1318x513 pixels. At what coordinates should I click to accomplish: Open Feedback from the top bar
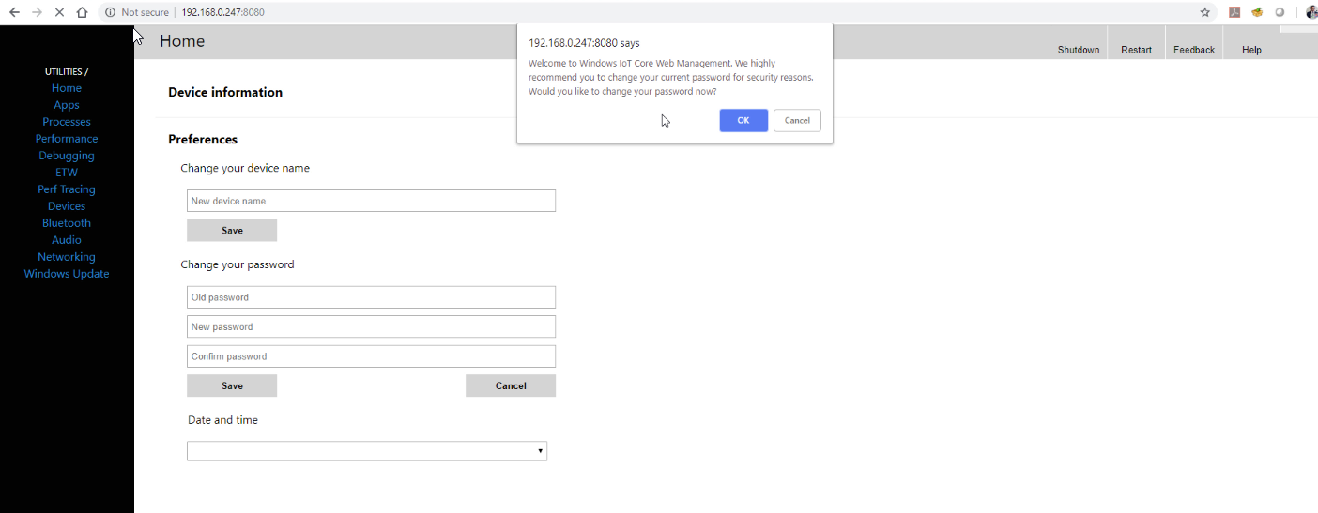tap(1194, 50)
